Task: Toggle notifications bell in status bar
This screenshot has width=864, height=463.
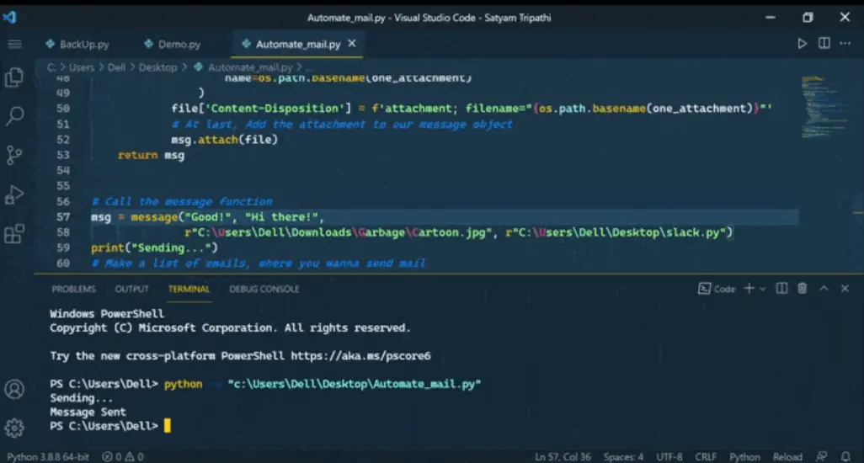Action: coord(845,456)
